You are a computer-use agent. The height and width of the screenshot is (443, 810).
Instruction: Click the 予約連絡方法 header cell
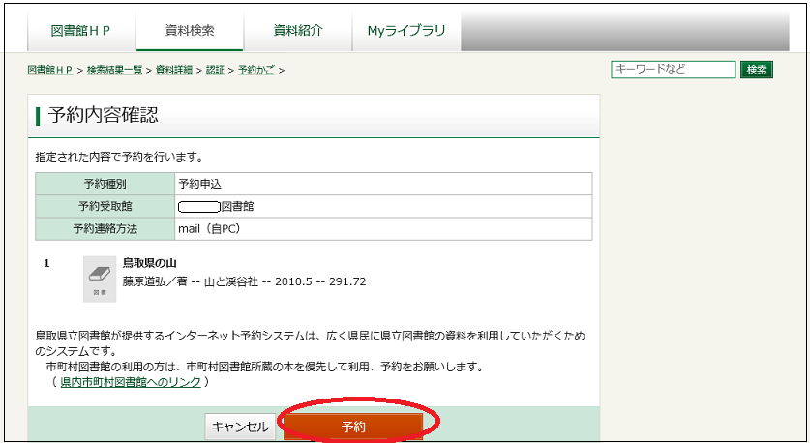click(x=105, y=228)
